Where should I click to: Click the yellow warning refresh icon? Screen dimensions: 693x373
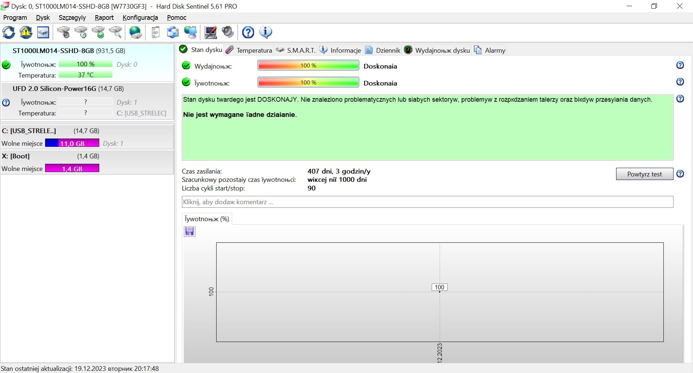tap(26, 32)
